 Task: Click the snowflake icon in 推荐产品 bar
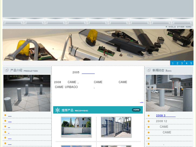click(57, 110)
